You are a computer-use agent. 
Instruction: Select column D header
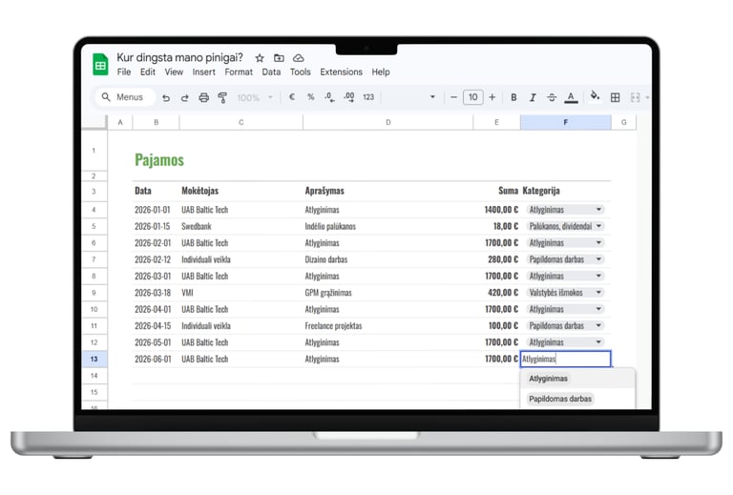388,122
